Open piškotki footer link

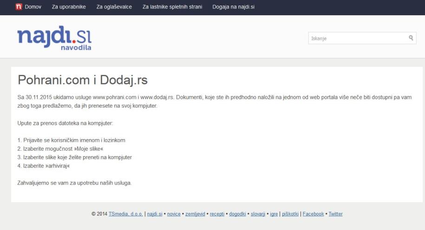click(x=290, y=214)
